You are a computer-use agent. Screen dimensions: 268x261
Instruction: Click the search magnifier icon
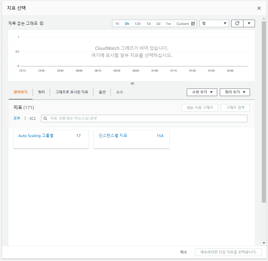pos(45,118)
